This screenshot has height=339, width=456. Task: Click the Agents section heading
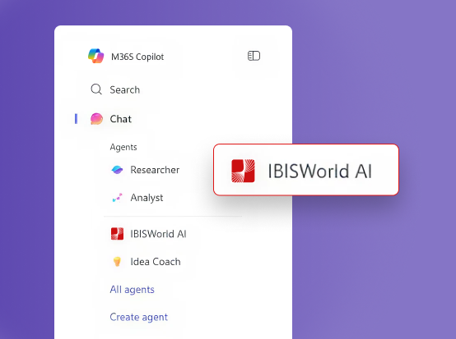[x=123, y=147]
